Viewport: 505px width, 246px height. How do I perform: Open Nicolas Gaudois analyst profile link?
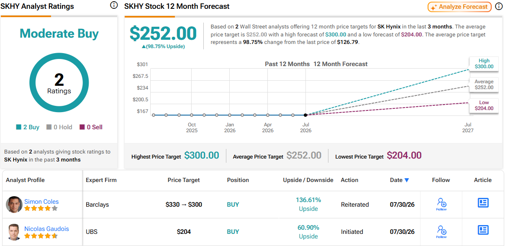(46, 229)
